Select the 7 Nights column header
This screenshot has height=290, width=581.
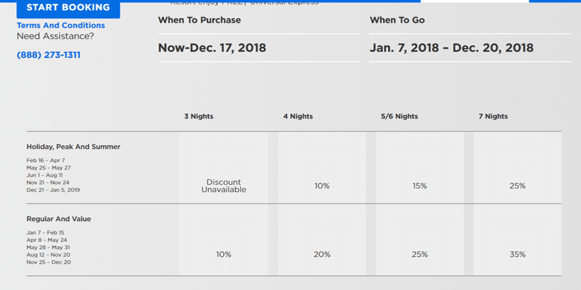coord(493,116)
